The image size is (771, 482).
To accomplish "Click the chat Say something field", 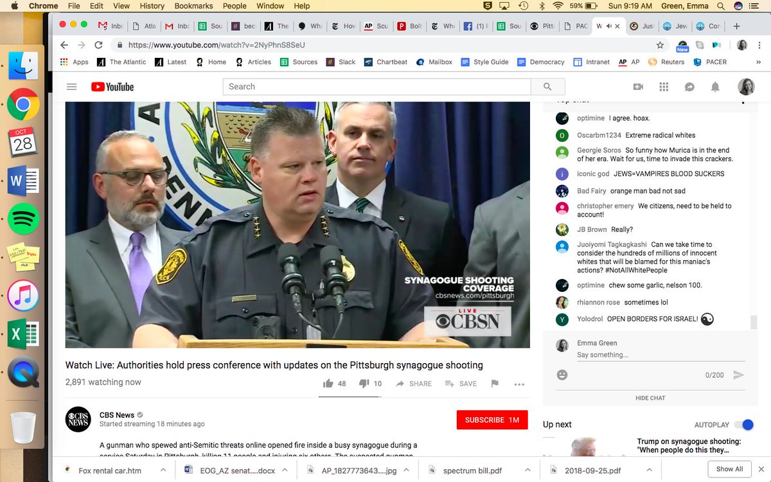I will point(661,355).
